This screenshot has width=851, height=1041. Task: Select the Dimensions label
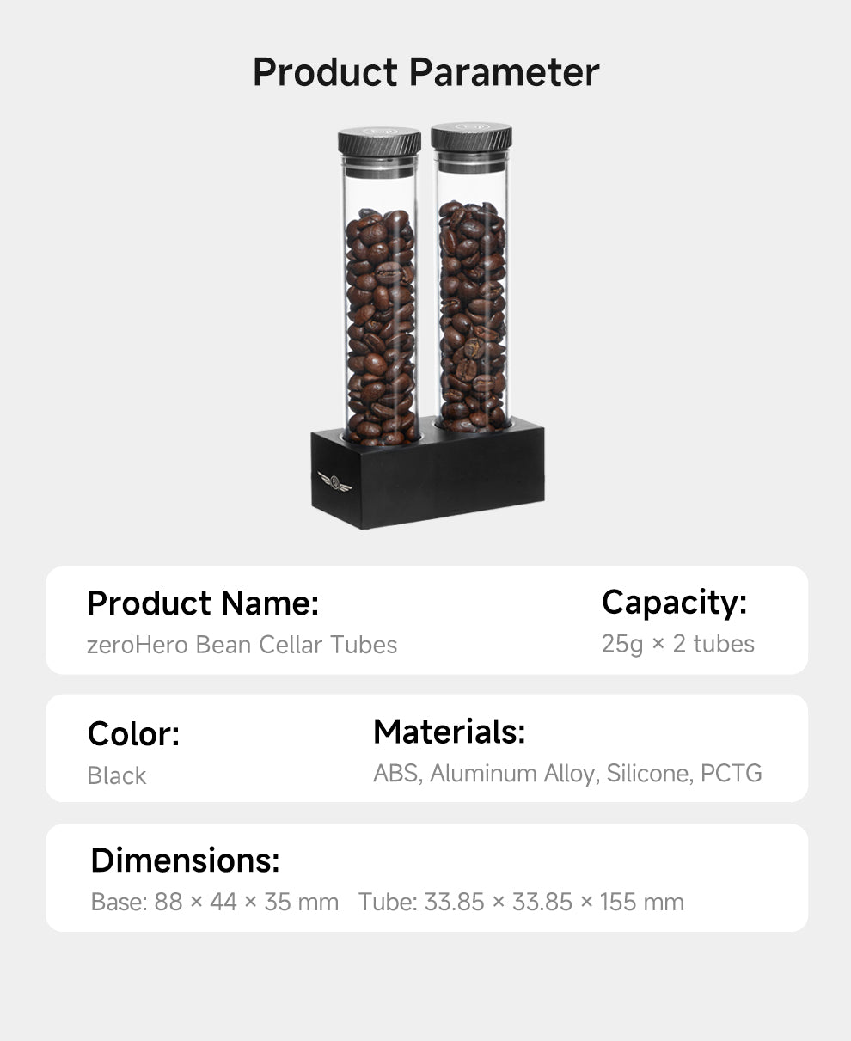[x=185, y=860]
